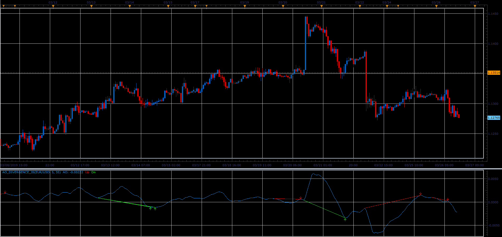The image size is (502, 237).
Task: Select the AO_DIVERGENCE_JS indicator title
Action: (x=31, y=172)
